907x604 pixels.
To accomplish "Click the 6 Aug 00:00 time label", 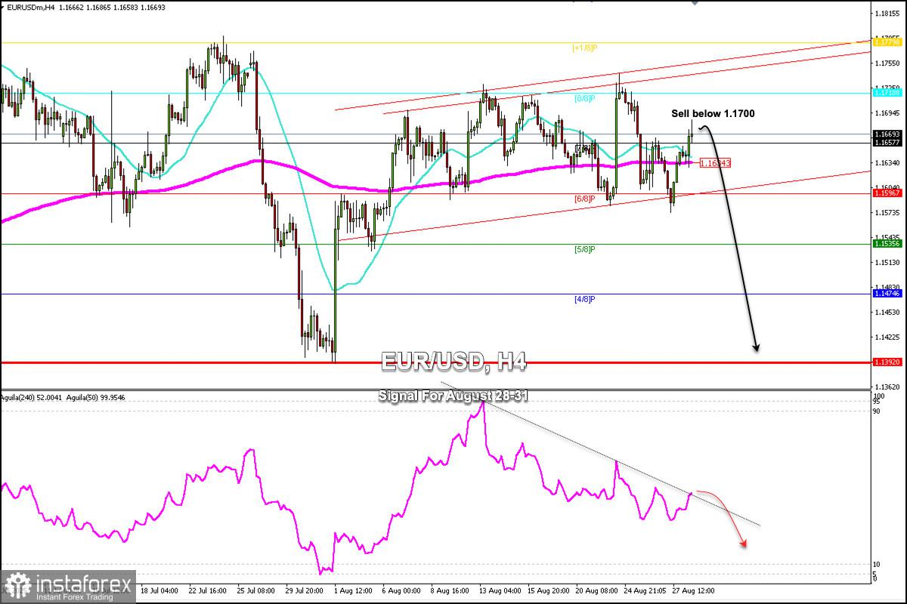I will click(400, 591).
